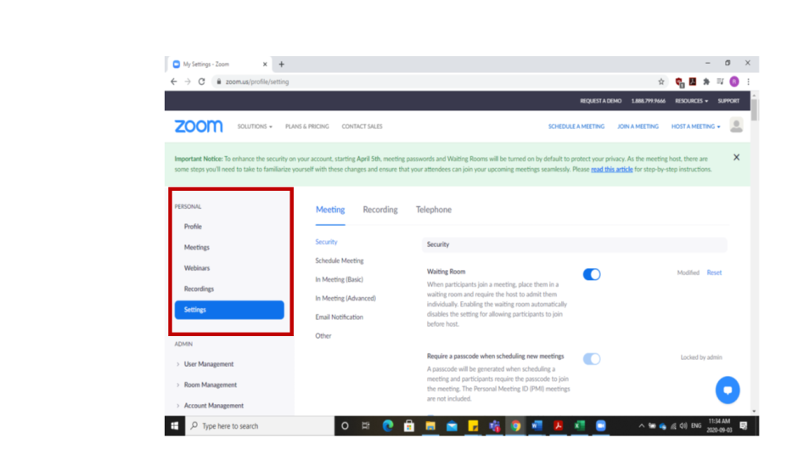Open Microsoft Teams from taskbar
The height and width of the screenshot is (449, 798).
click(x=495, y=425)
